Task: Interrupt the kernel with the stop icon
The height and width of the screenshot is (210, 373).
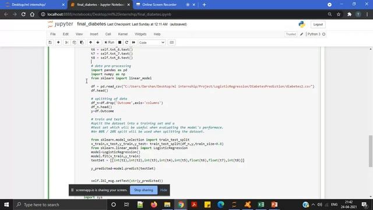Action: pos(119,43)
